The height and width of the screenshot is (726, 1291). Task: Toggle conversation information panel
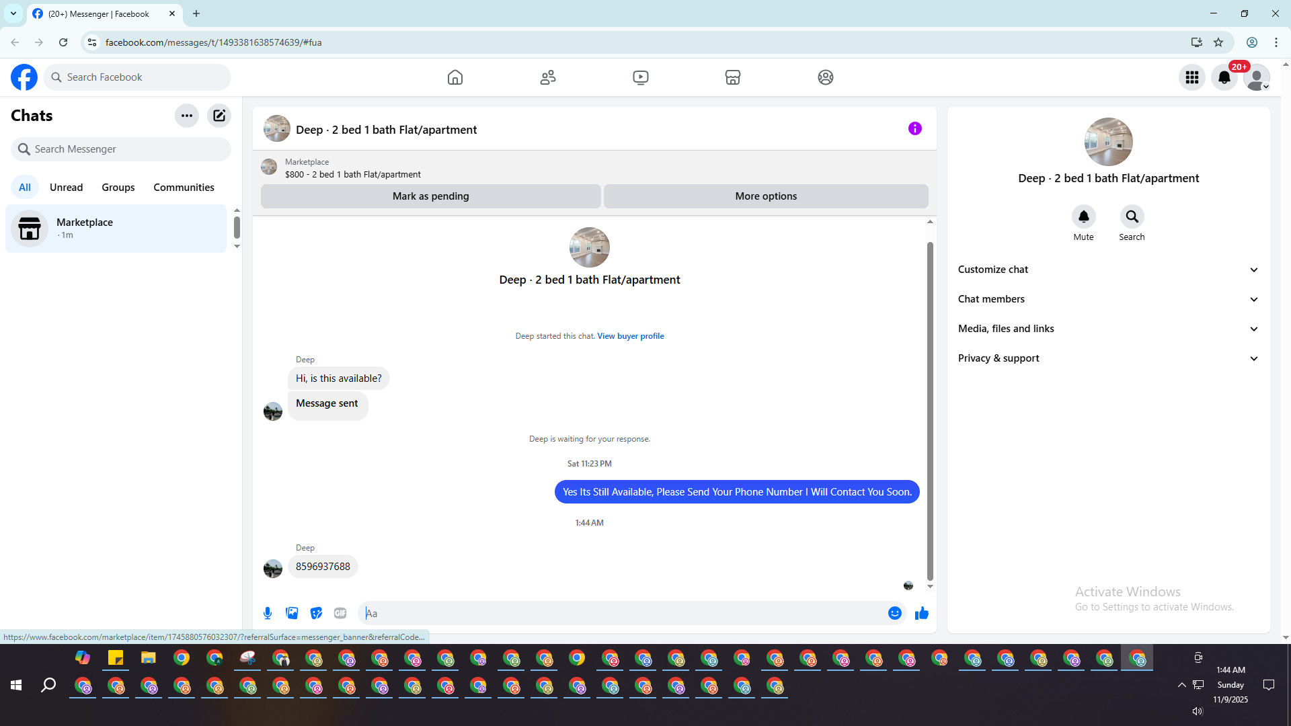point(914,128)
